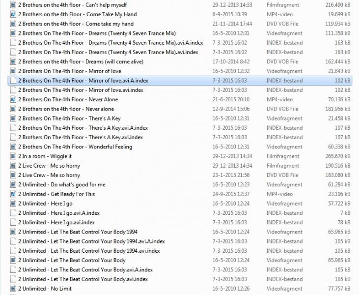Viewport: 359px width, 295px height.
Task: Click size '19.699 kB'
Action: coord(339,14)
